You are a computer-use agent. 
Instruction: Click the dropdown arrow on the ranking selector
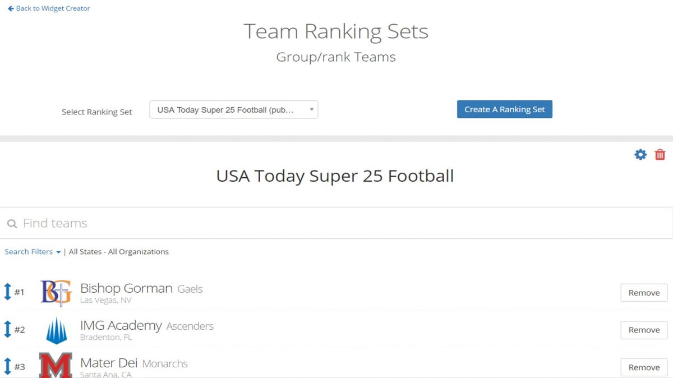pyautogui.click(x=311, y=109)
